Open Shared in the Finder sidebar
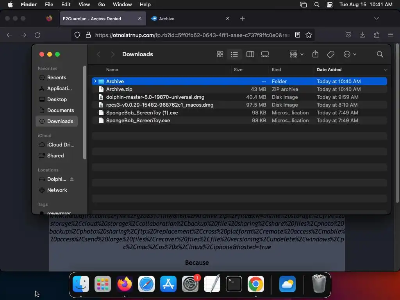This screenshot has height=300, width=400. pyautogui.click(x=57, y=155)
